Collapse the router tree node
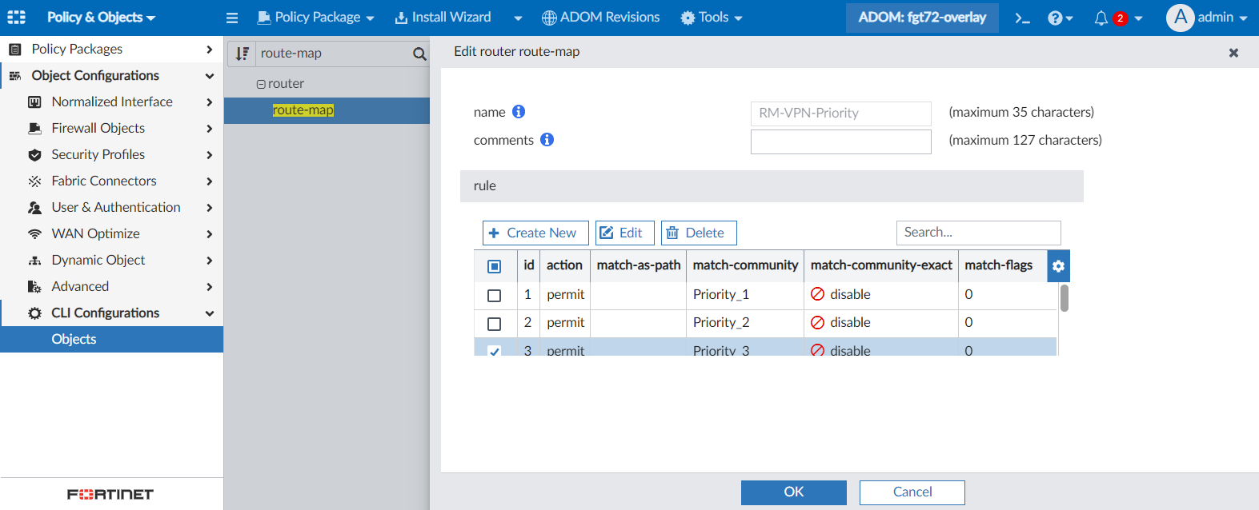The width and height of the screenshot is (1259, 510). pos(261,84)
